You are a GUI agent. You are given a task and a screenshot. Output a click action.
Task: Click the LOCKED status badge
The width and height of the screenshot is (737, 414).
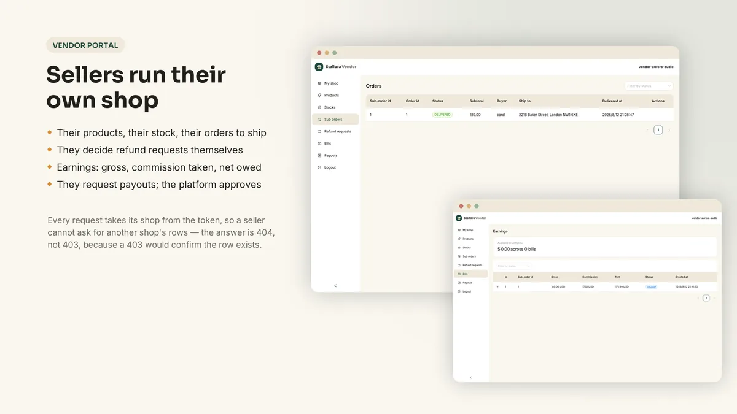coord(651,286)
